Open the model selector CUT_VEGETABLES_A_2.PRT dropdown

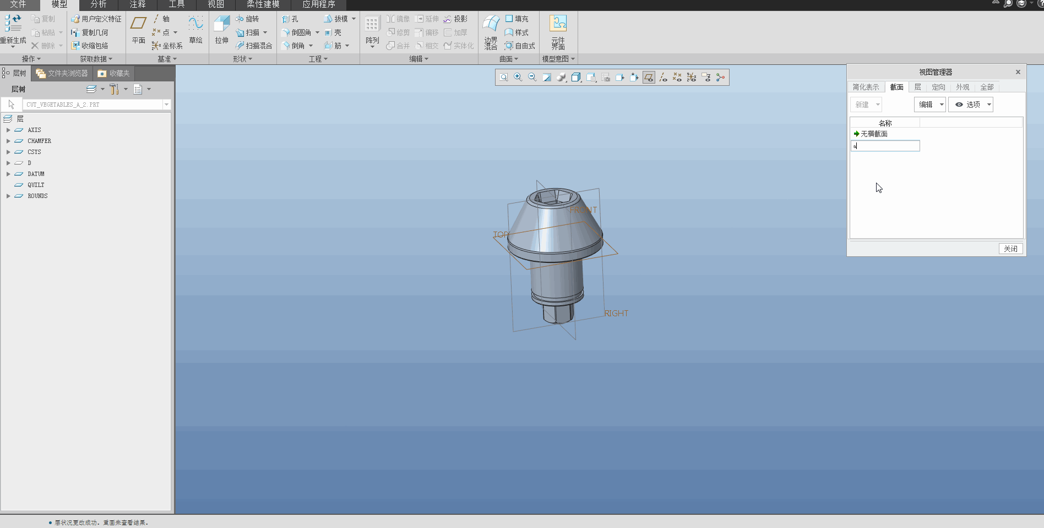pos(166,105)
